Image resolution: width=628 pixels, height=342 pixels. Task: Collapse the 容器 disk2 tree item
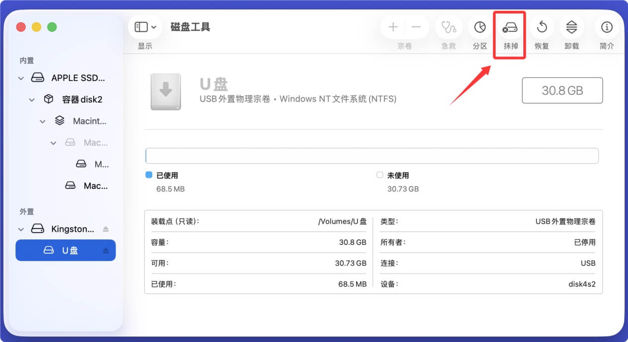[x=31, y=99]
